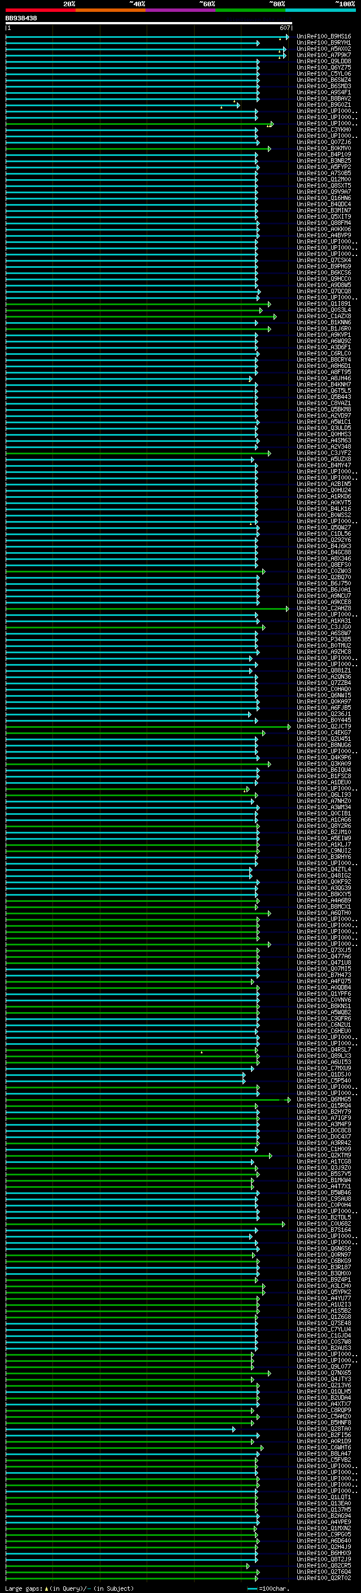Select hit UniRef100_C8VAZ1
This screenshot has height=1593, width=361.
pyautogui.click(x=324, y=403)
